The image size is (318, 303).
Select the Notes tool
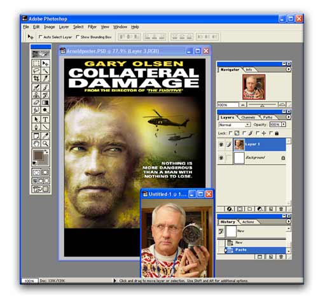click(x=36, y=136)
